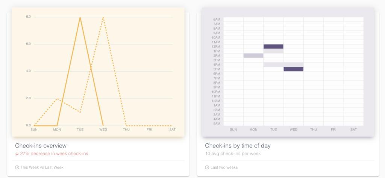Click the 6AM row label in the heatmap

coord(217,20)
